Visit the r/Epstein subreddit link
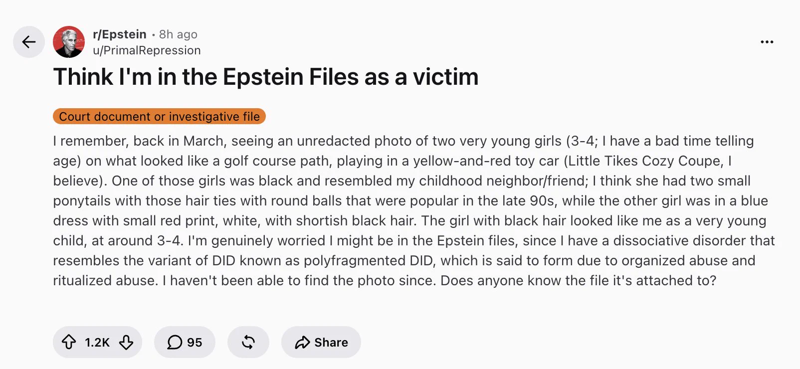Viewport: 800px width, 369px height. tap(120, 34)
